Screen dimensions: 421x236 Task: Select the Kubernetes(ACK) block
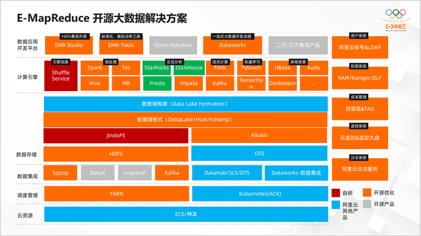coord(260,193)
